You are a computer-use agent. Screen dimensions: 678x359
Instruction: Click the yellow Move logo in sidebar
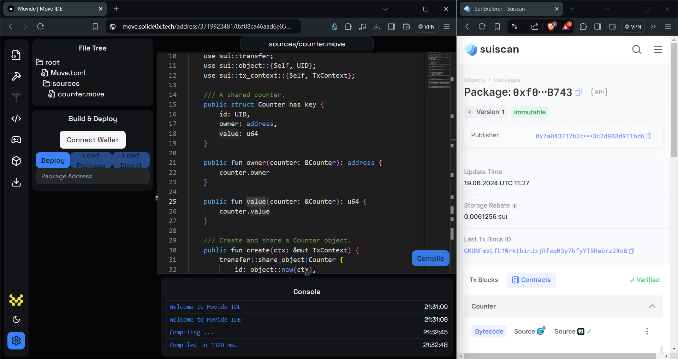[16, 300]
